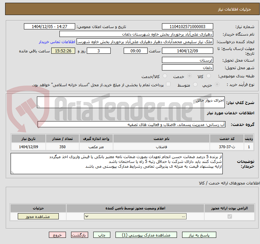Image resolution: width=260 pixels, height=244 pixels.
Task: Click the تاریخ نیاز column header
Action: pyautogui.click(x=28, y=139)
